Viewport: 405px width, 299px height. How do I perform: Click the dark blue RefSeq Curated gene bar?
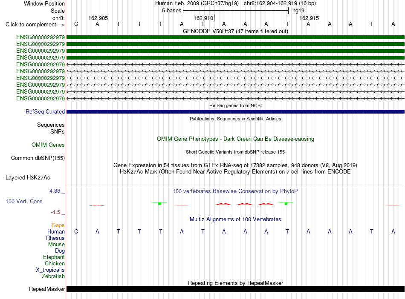pyautogui.click(x=235, y=111)
